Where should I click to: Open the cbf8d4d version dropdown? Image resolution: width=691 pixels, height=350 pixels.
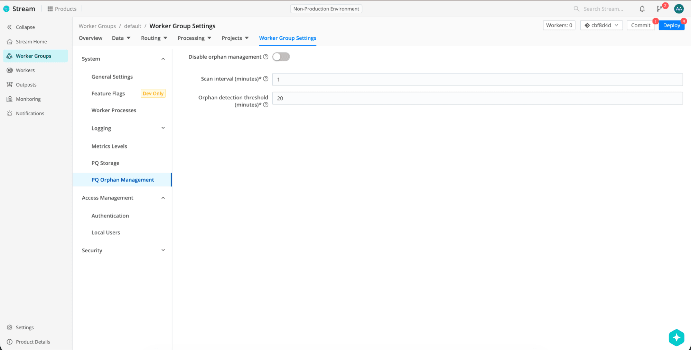[601, 25]
